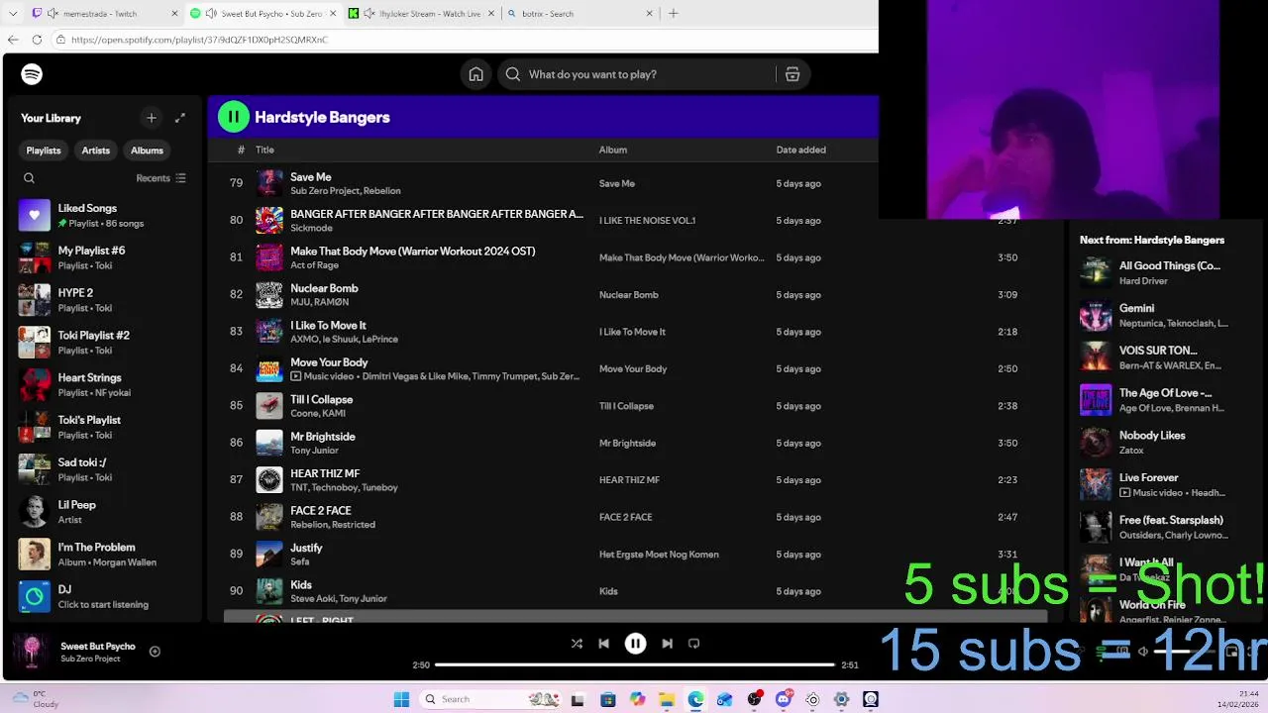Open Lil Peep artist page

tap(104, 512)
